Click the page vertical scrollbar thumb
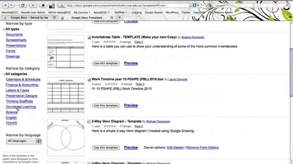293x164 pixels. 291,72
